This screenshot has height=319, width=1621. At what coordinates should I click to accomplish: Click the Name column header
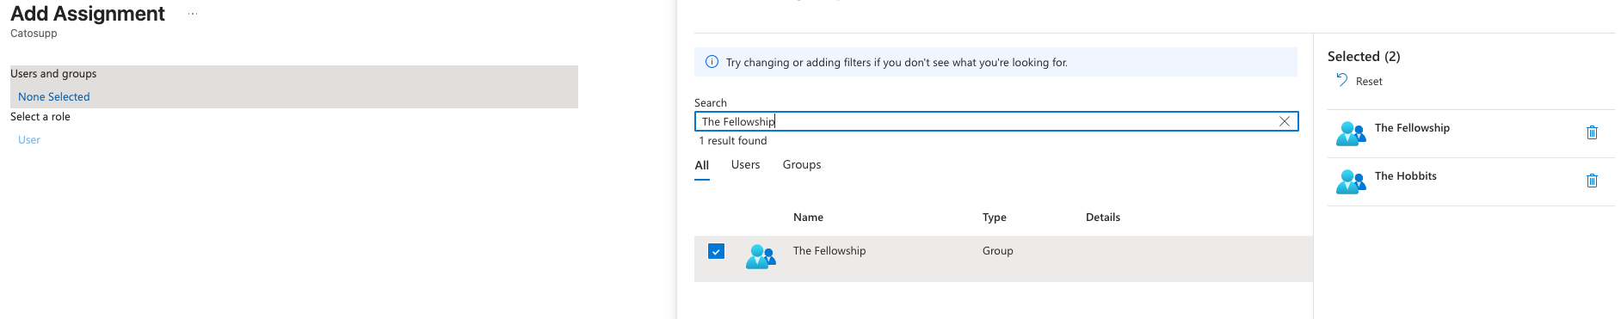pyautogui.click(x=808, y=217)
